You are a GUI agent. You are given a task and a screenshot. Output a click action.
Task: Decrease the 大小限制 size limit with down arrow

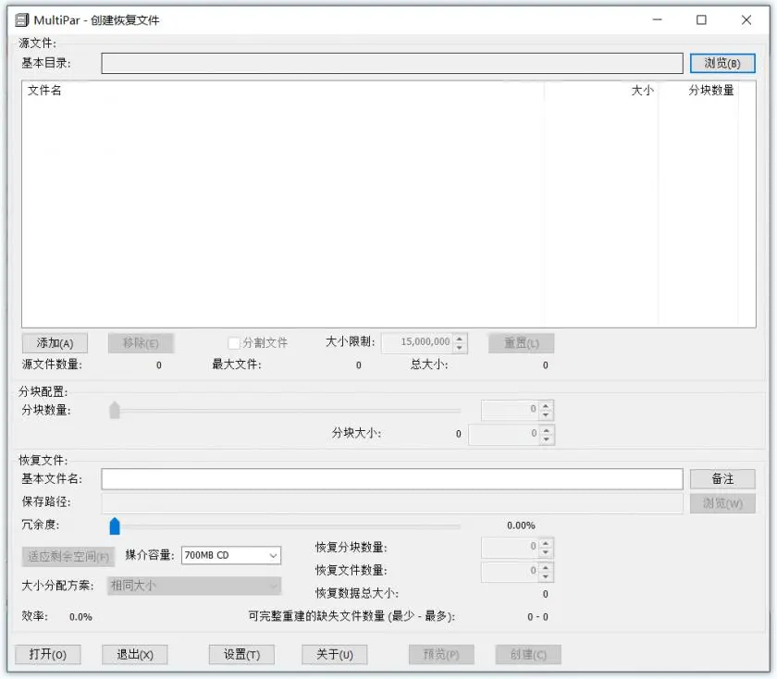pyautogui.click(x=460, y=348)
